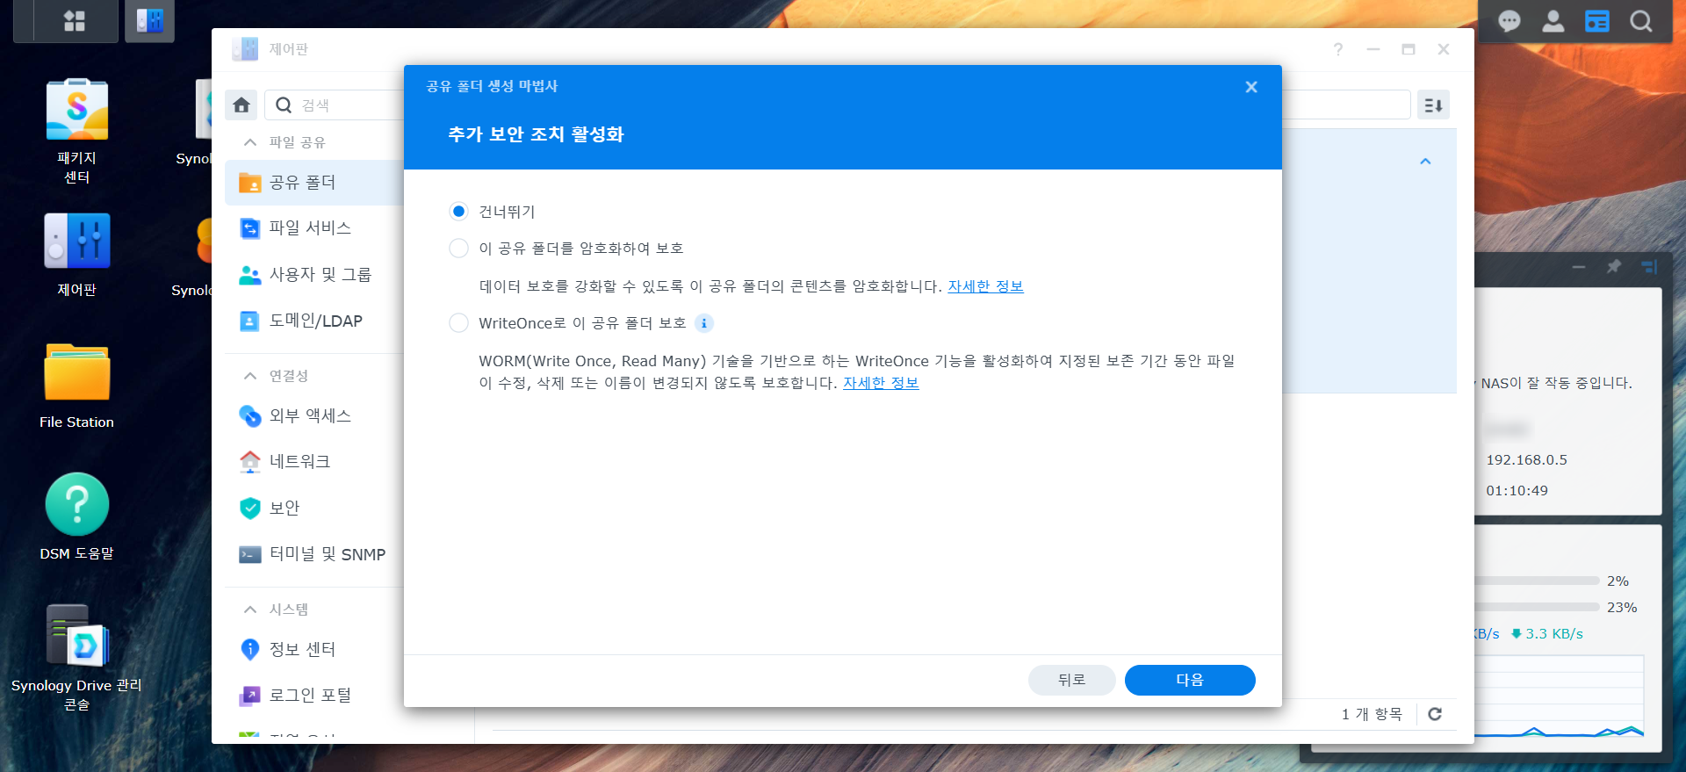Screen dimensions: 1686x772
Task: Select 이 공유 폴더를 암호화하여 보호 option
Action: point(458,249)
